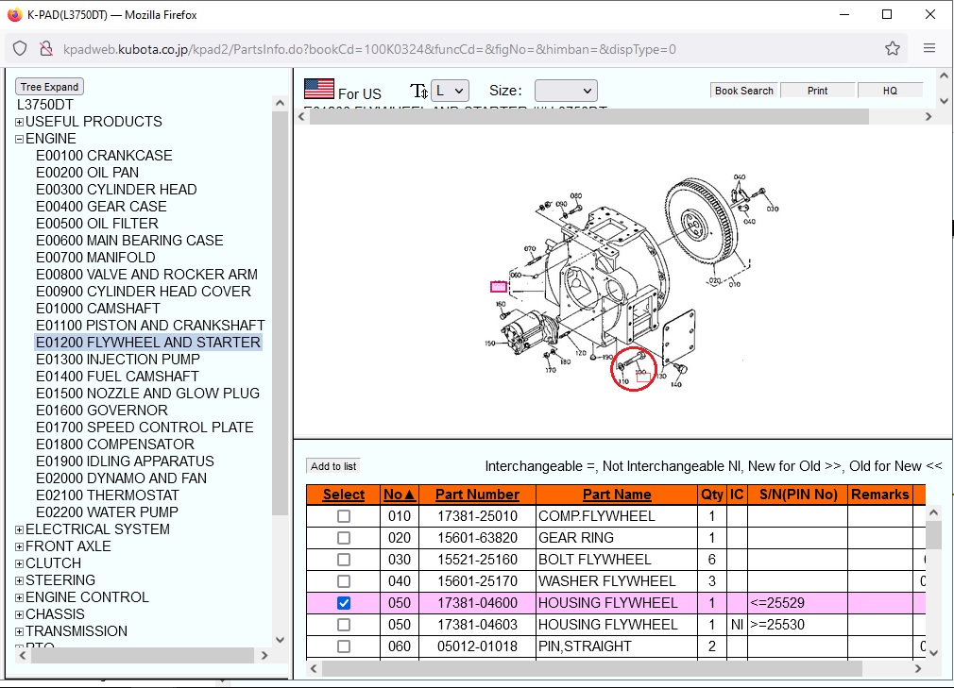Image resolution: width=954 pixels, height=688 pixels.
Task: Click the pink hotspot box in diagram
Action: pos(499,286)
